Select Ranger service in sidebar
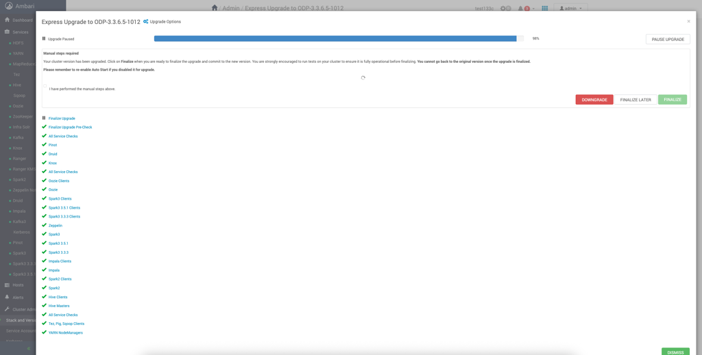The height and width of the screenshot is (355, 702). pos(19,159)
